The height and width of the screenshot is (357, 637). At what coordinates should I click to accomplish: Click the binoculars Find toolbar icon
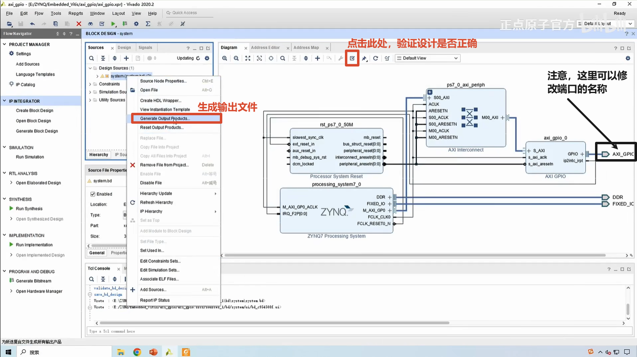click(x=90, y=24)
